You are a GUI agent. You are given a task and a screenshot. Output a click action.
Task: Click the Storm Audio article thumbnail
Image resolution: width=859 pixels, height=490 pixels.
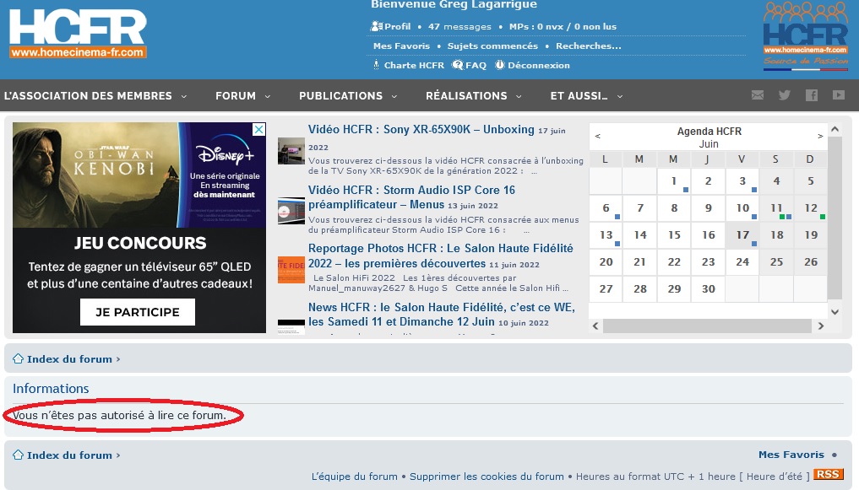(x=291, y=211)
